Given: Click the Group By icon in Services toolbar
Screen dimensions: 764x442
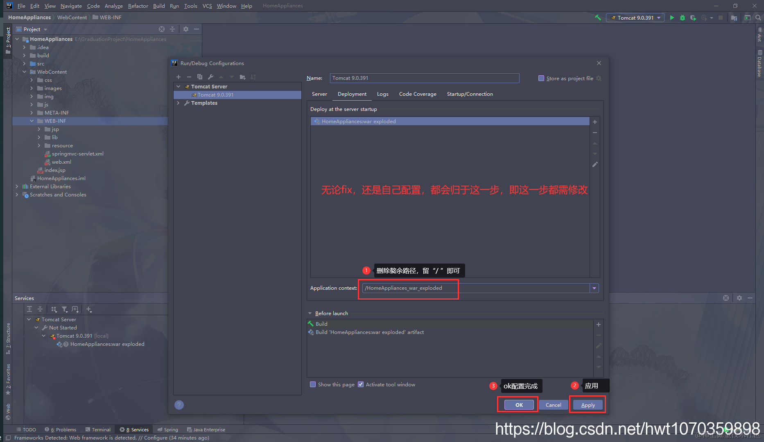Looking at the screenshot, I should pos(54,309).
